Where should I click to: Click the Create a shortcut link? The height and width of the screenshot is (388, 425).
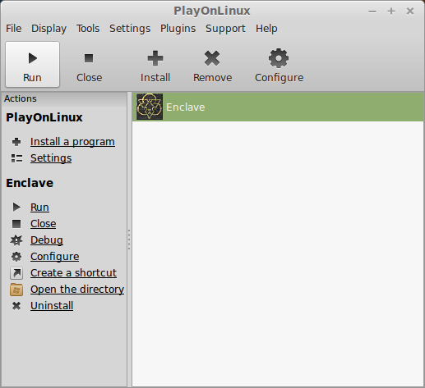tap(73, 273)
